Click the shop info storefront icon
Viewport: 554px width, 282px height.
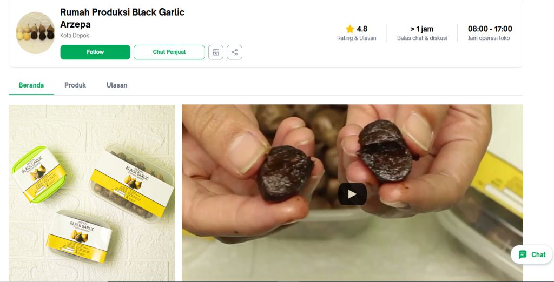click(x=215, y=52)
